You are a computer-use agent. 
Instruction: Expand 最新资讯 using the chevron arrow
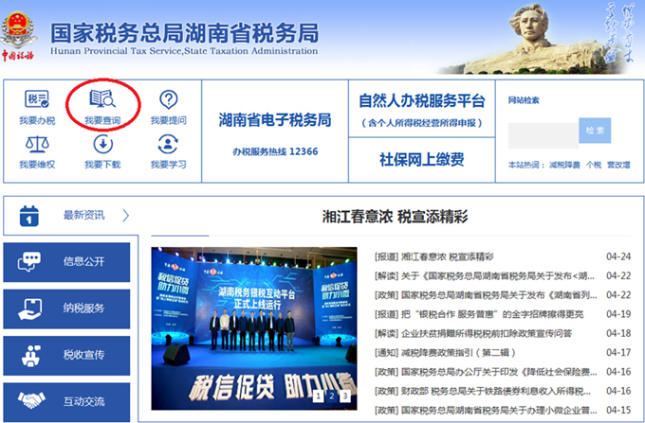(124, 215)
